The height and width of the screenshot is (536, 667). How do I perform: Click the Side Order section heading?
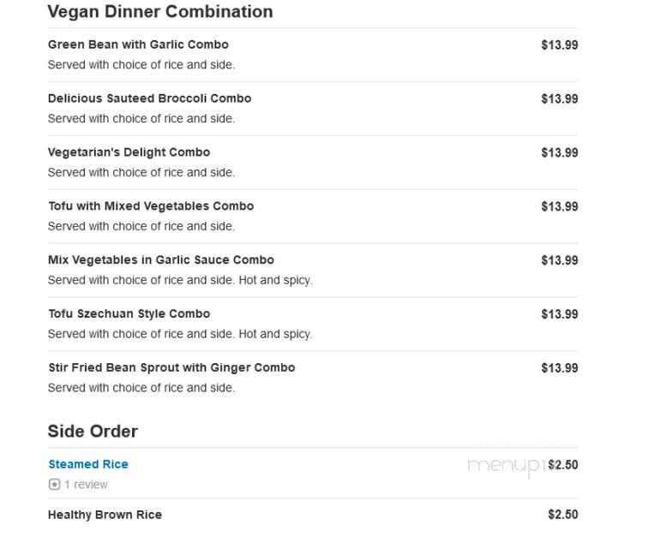pos(93,432)
